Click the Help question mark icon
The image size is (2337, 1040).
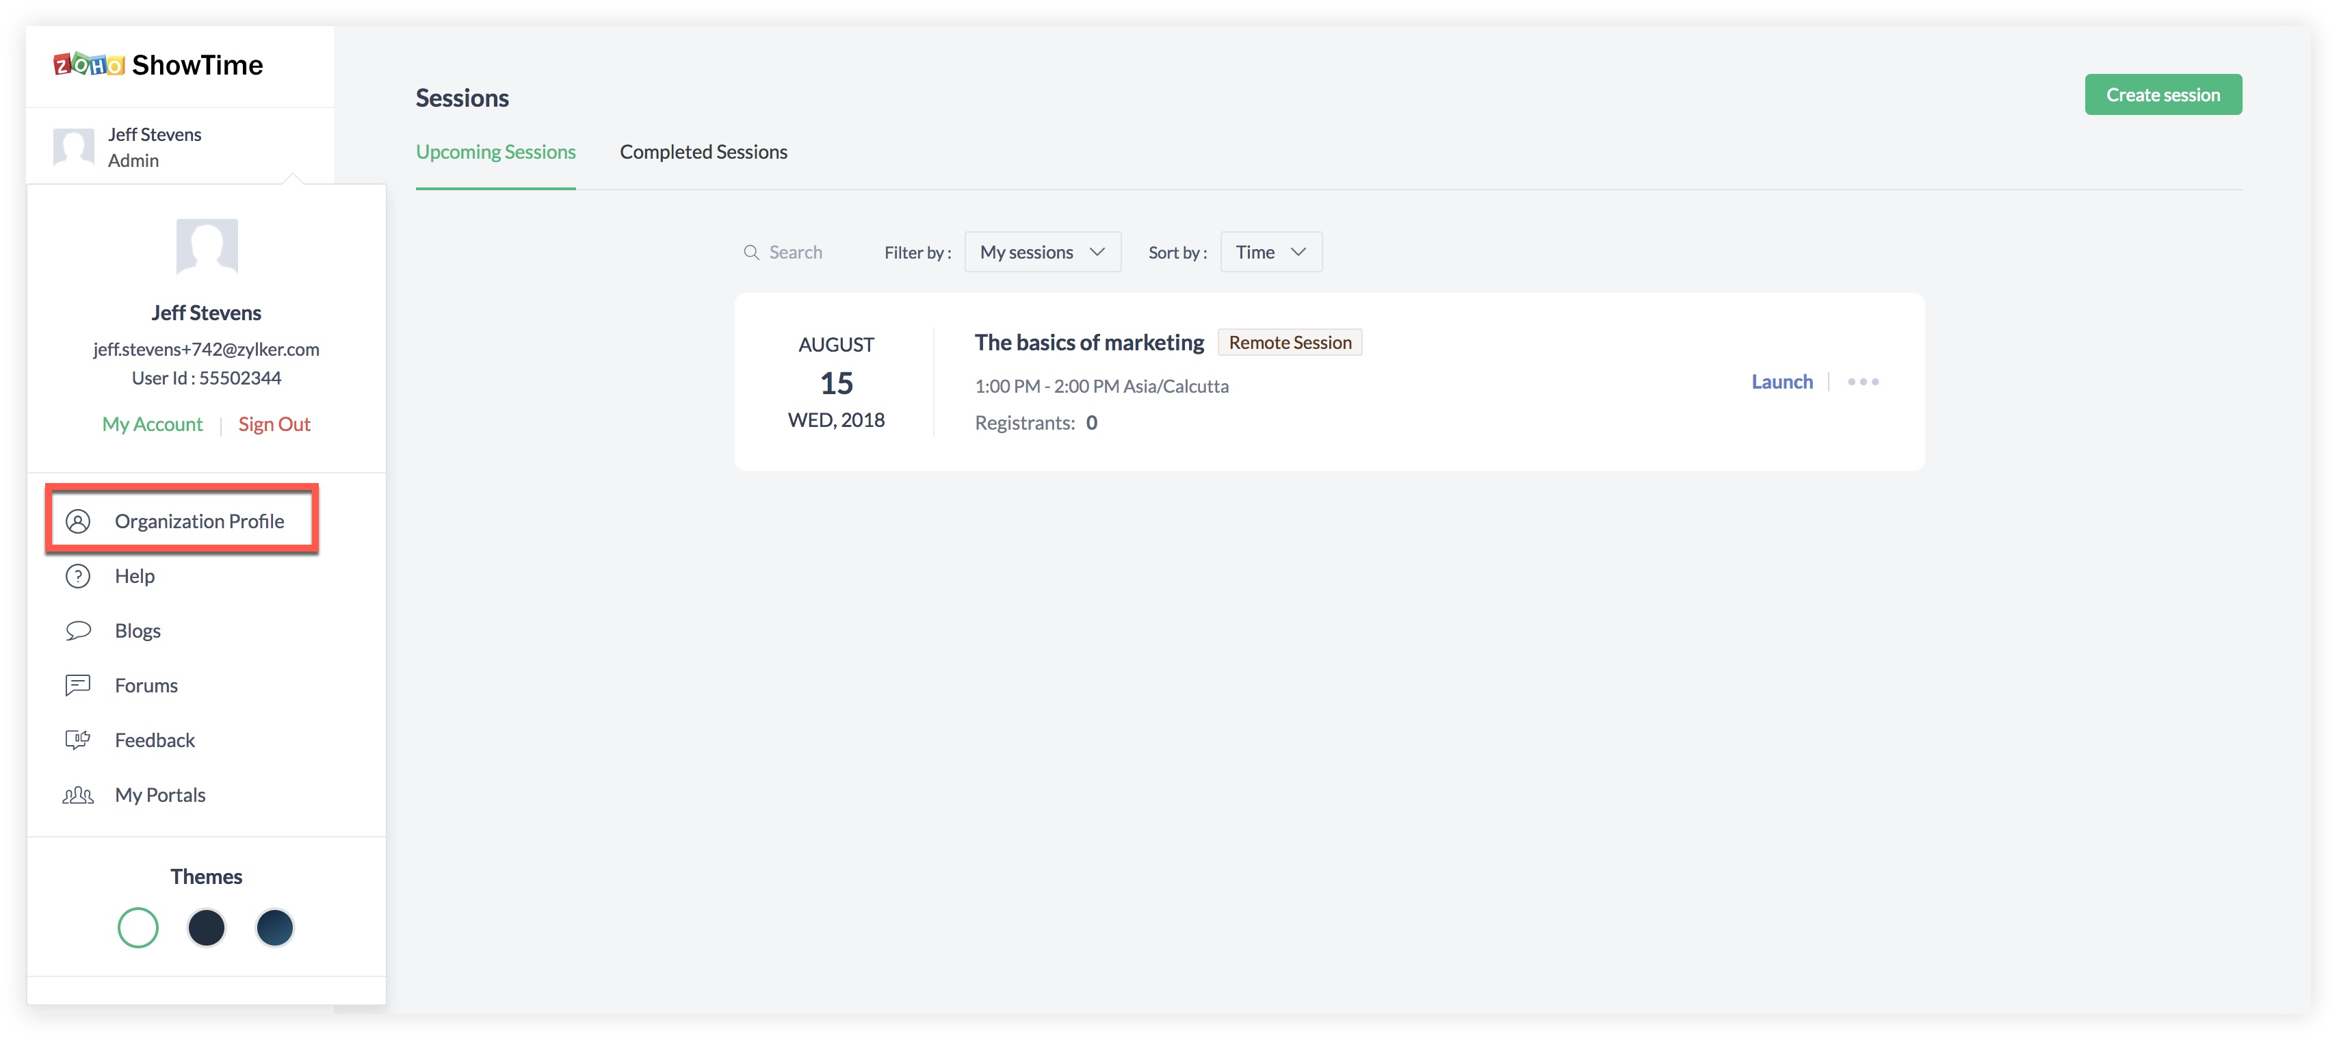tap(78, 576)
